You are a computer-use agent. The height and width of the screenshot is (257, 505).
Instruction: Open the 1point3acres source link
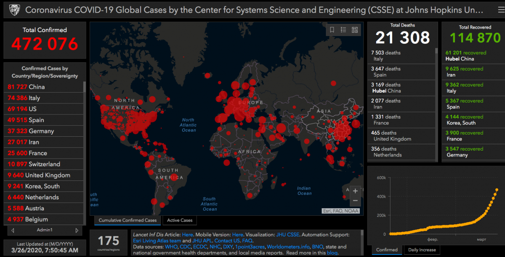point(250,246)
